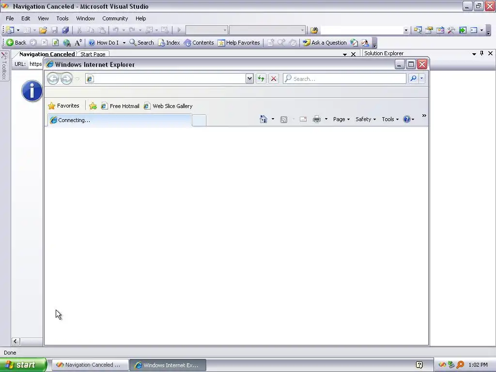Open the Tools dropdown in Internet Explorer command bar
This screenshot has height=372, width=496.
(390, 119)
